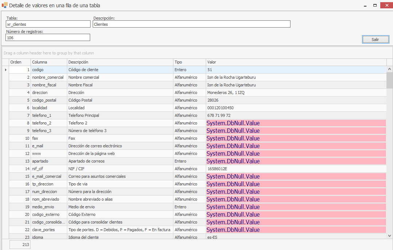Click the Tipo column header
393x250 pixels.
189,62
